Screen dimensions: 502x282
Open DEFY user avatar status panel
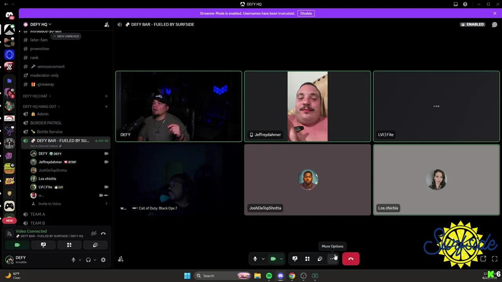pos(9,259)
